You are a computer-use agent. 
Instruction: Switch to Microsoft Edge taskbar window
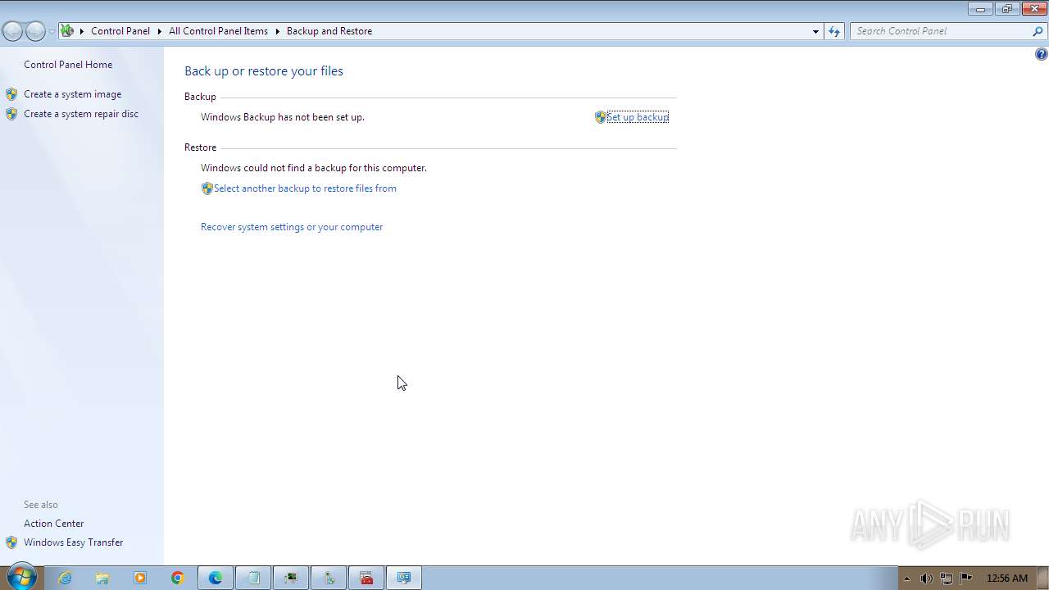(216, 578)
